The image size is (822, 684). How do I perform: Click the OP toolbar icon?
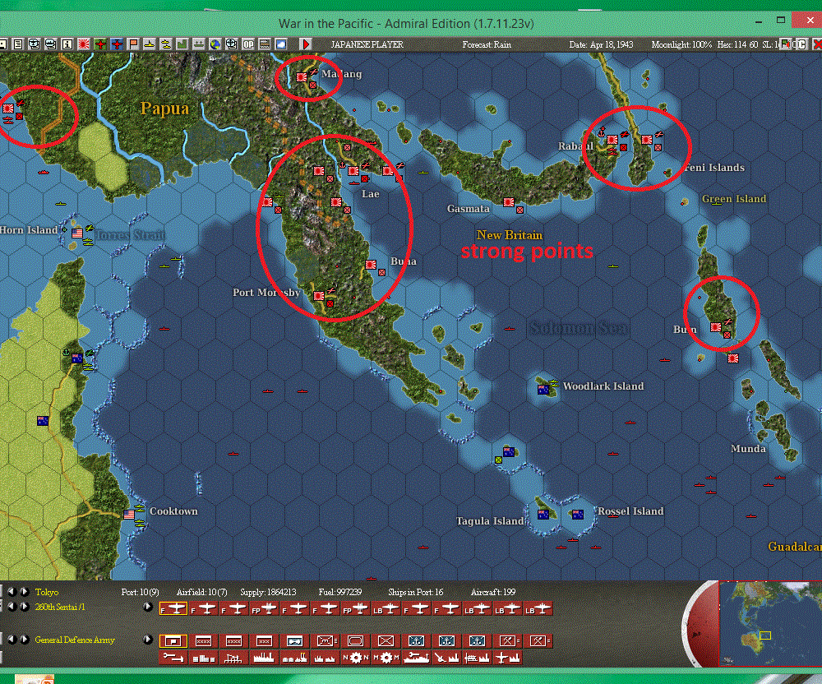click(x=248, y=44)
